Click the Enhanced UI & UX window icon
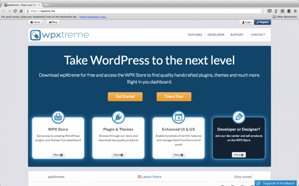 pyautogui.click(x=178, y=117)
